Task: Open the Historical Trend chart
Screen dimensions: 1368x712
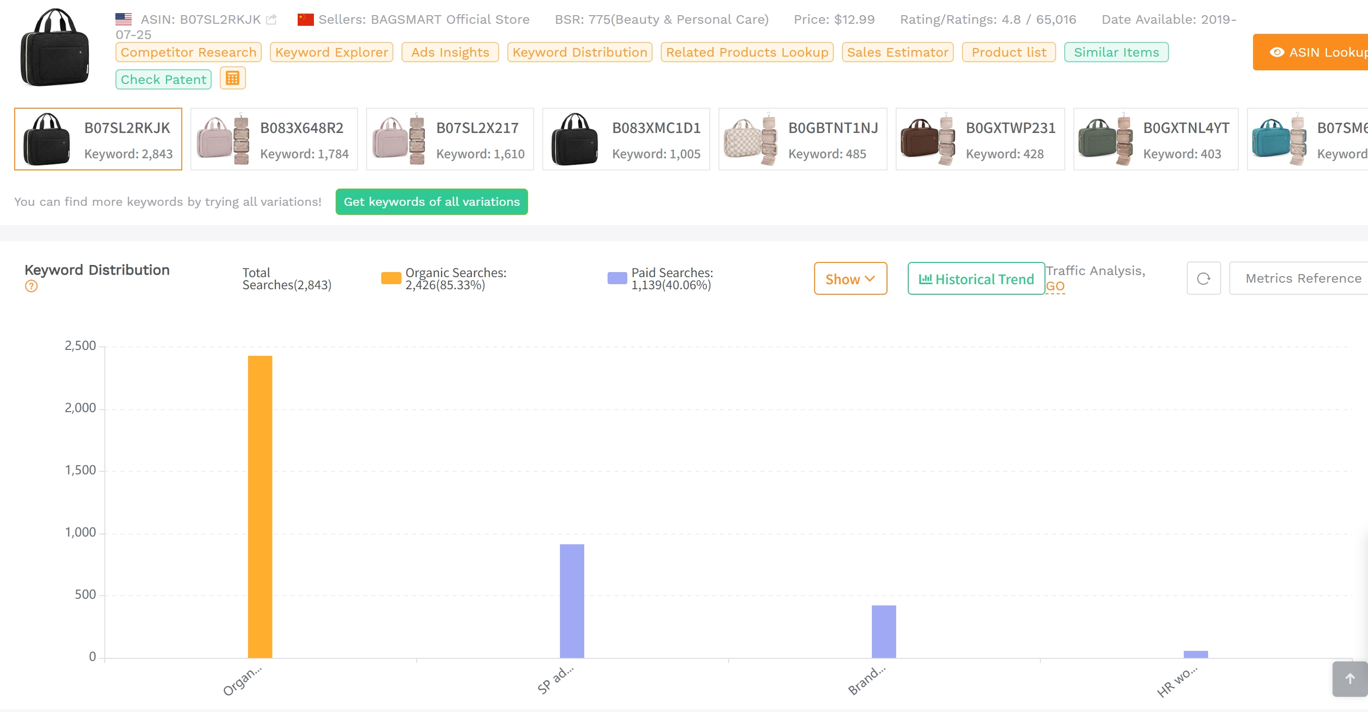Action: tap(976, 279)
